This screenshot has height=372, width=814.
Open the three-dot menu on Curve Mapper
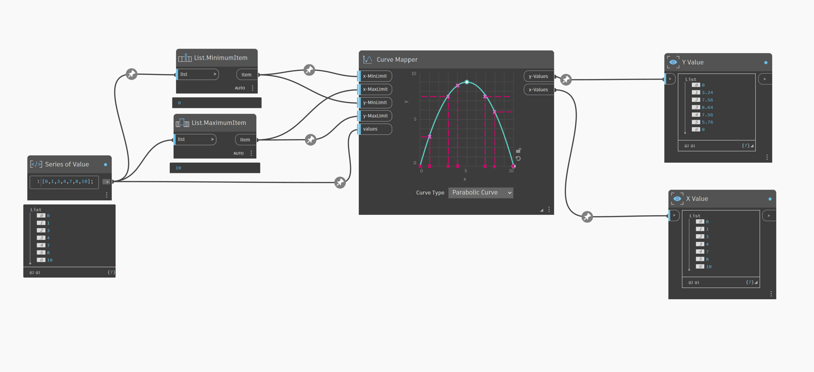[x=549, y=210]
